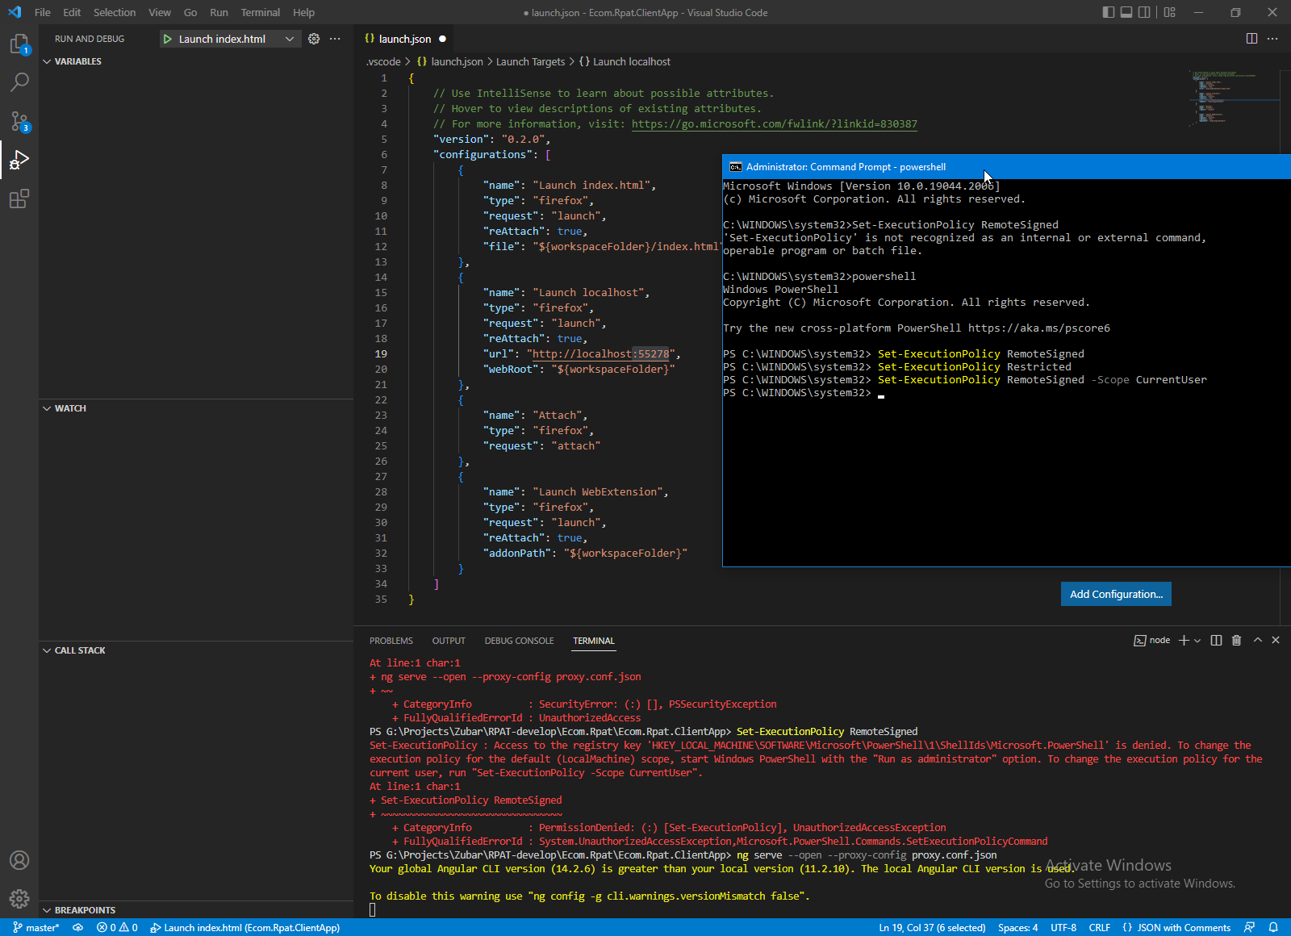The height and width of the screenshot is (936, 1291).
Task: Collapse the VARIABLES section
Action: click(x=47, y=61)
